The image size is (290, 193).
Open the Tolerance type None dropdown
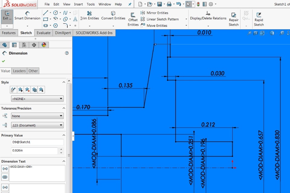coord(37,116)
